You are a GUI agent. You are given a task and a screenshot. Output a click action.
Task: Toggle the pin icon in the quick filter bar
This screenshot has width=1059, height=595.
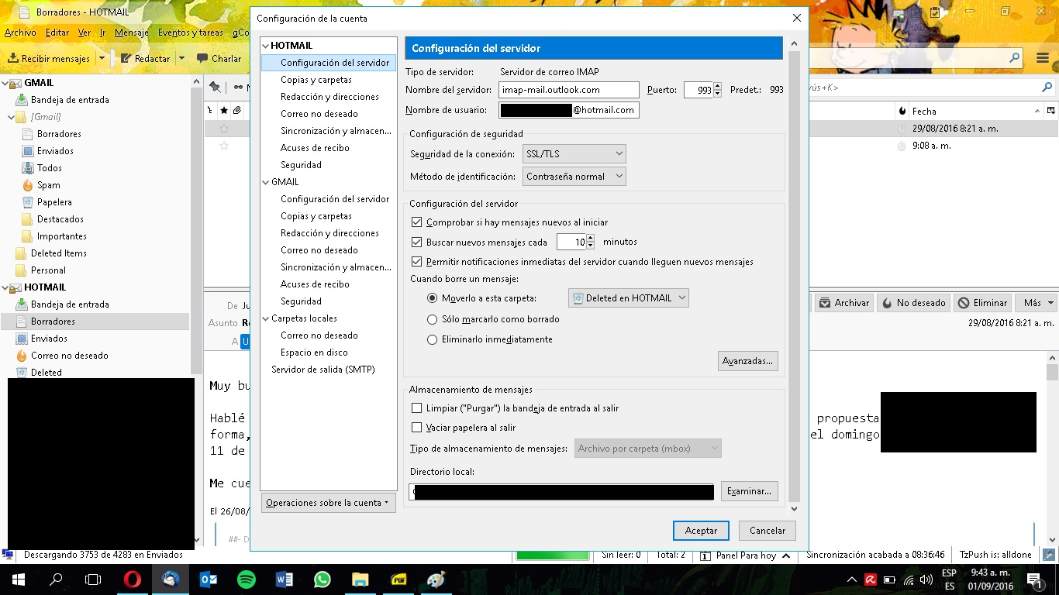pyautogui.click(x=215, y=88)
